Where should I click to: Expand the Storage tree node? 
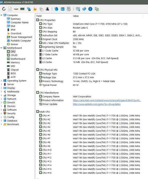click(x=1, y=95)
